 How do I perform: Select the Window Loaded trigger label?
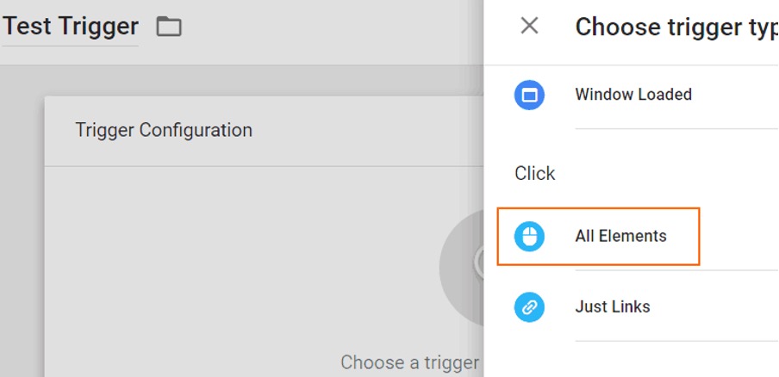point(633,95)
